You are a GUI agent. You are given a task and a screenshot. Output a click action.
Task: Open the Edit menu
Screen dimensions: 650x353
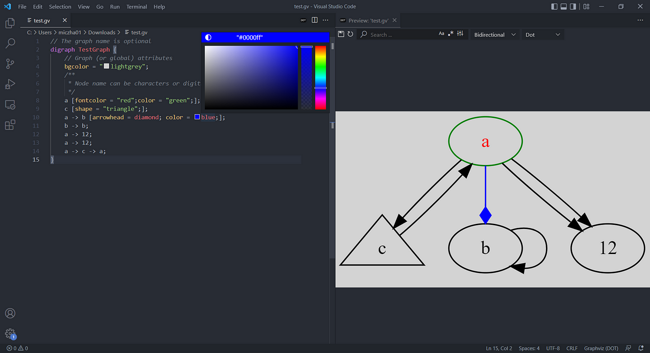coord(38,7)
